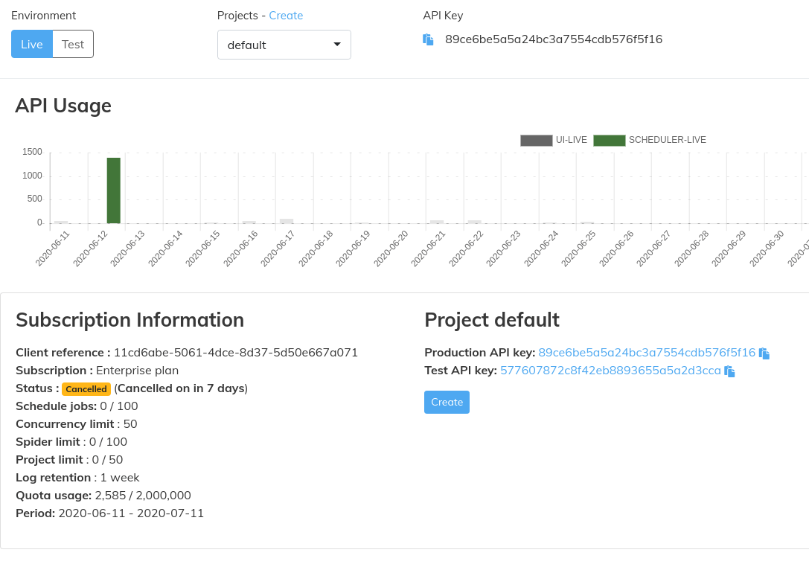Open the Production API key link
The image size is (809, 570).
647,353
